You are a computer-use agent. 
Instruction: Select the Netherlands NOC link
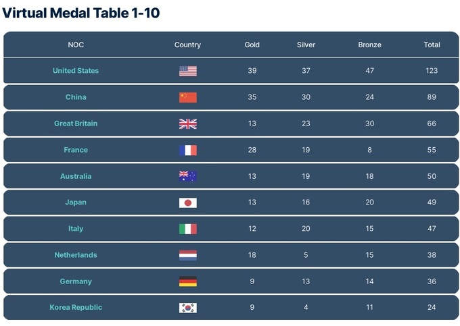tap(76, 255)
